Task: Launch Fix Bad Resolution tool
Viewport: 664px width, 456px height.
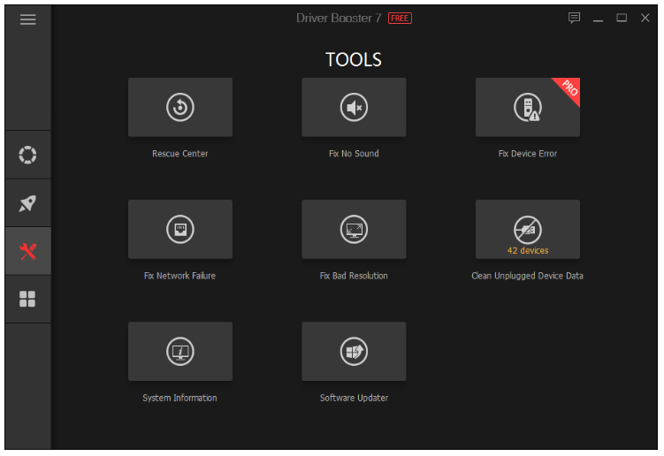Action: click(354, 229)
